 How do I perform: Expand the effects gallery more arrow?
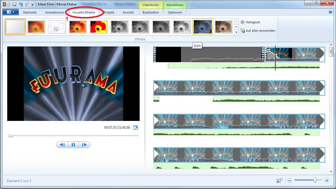236,32
